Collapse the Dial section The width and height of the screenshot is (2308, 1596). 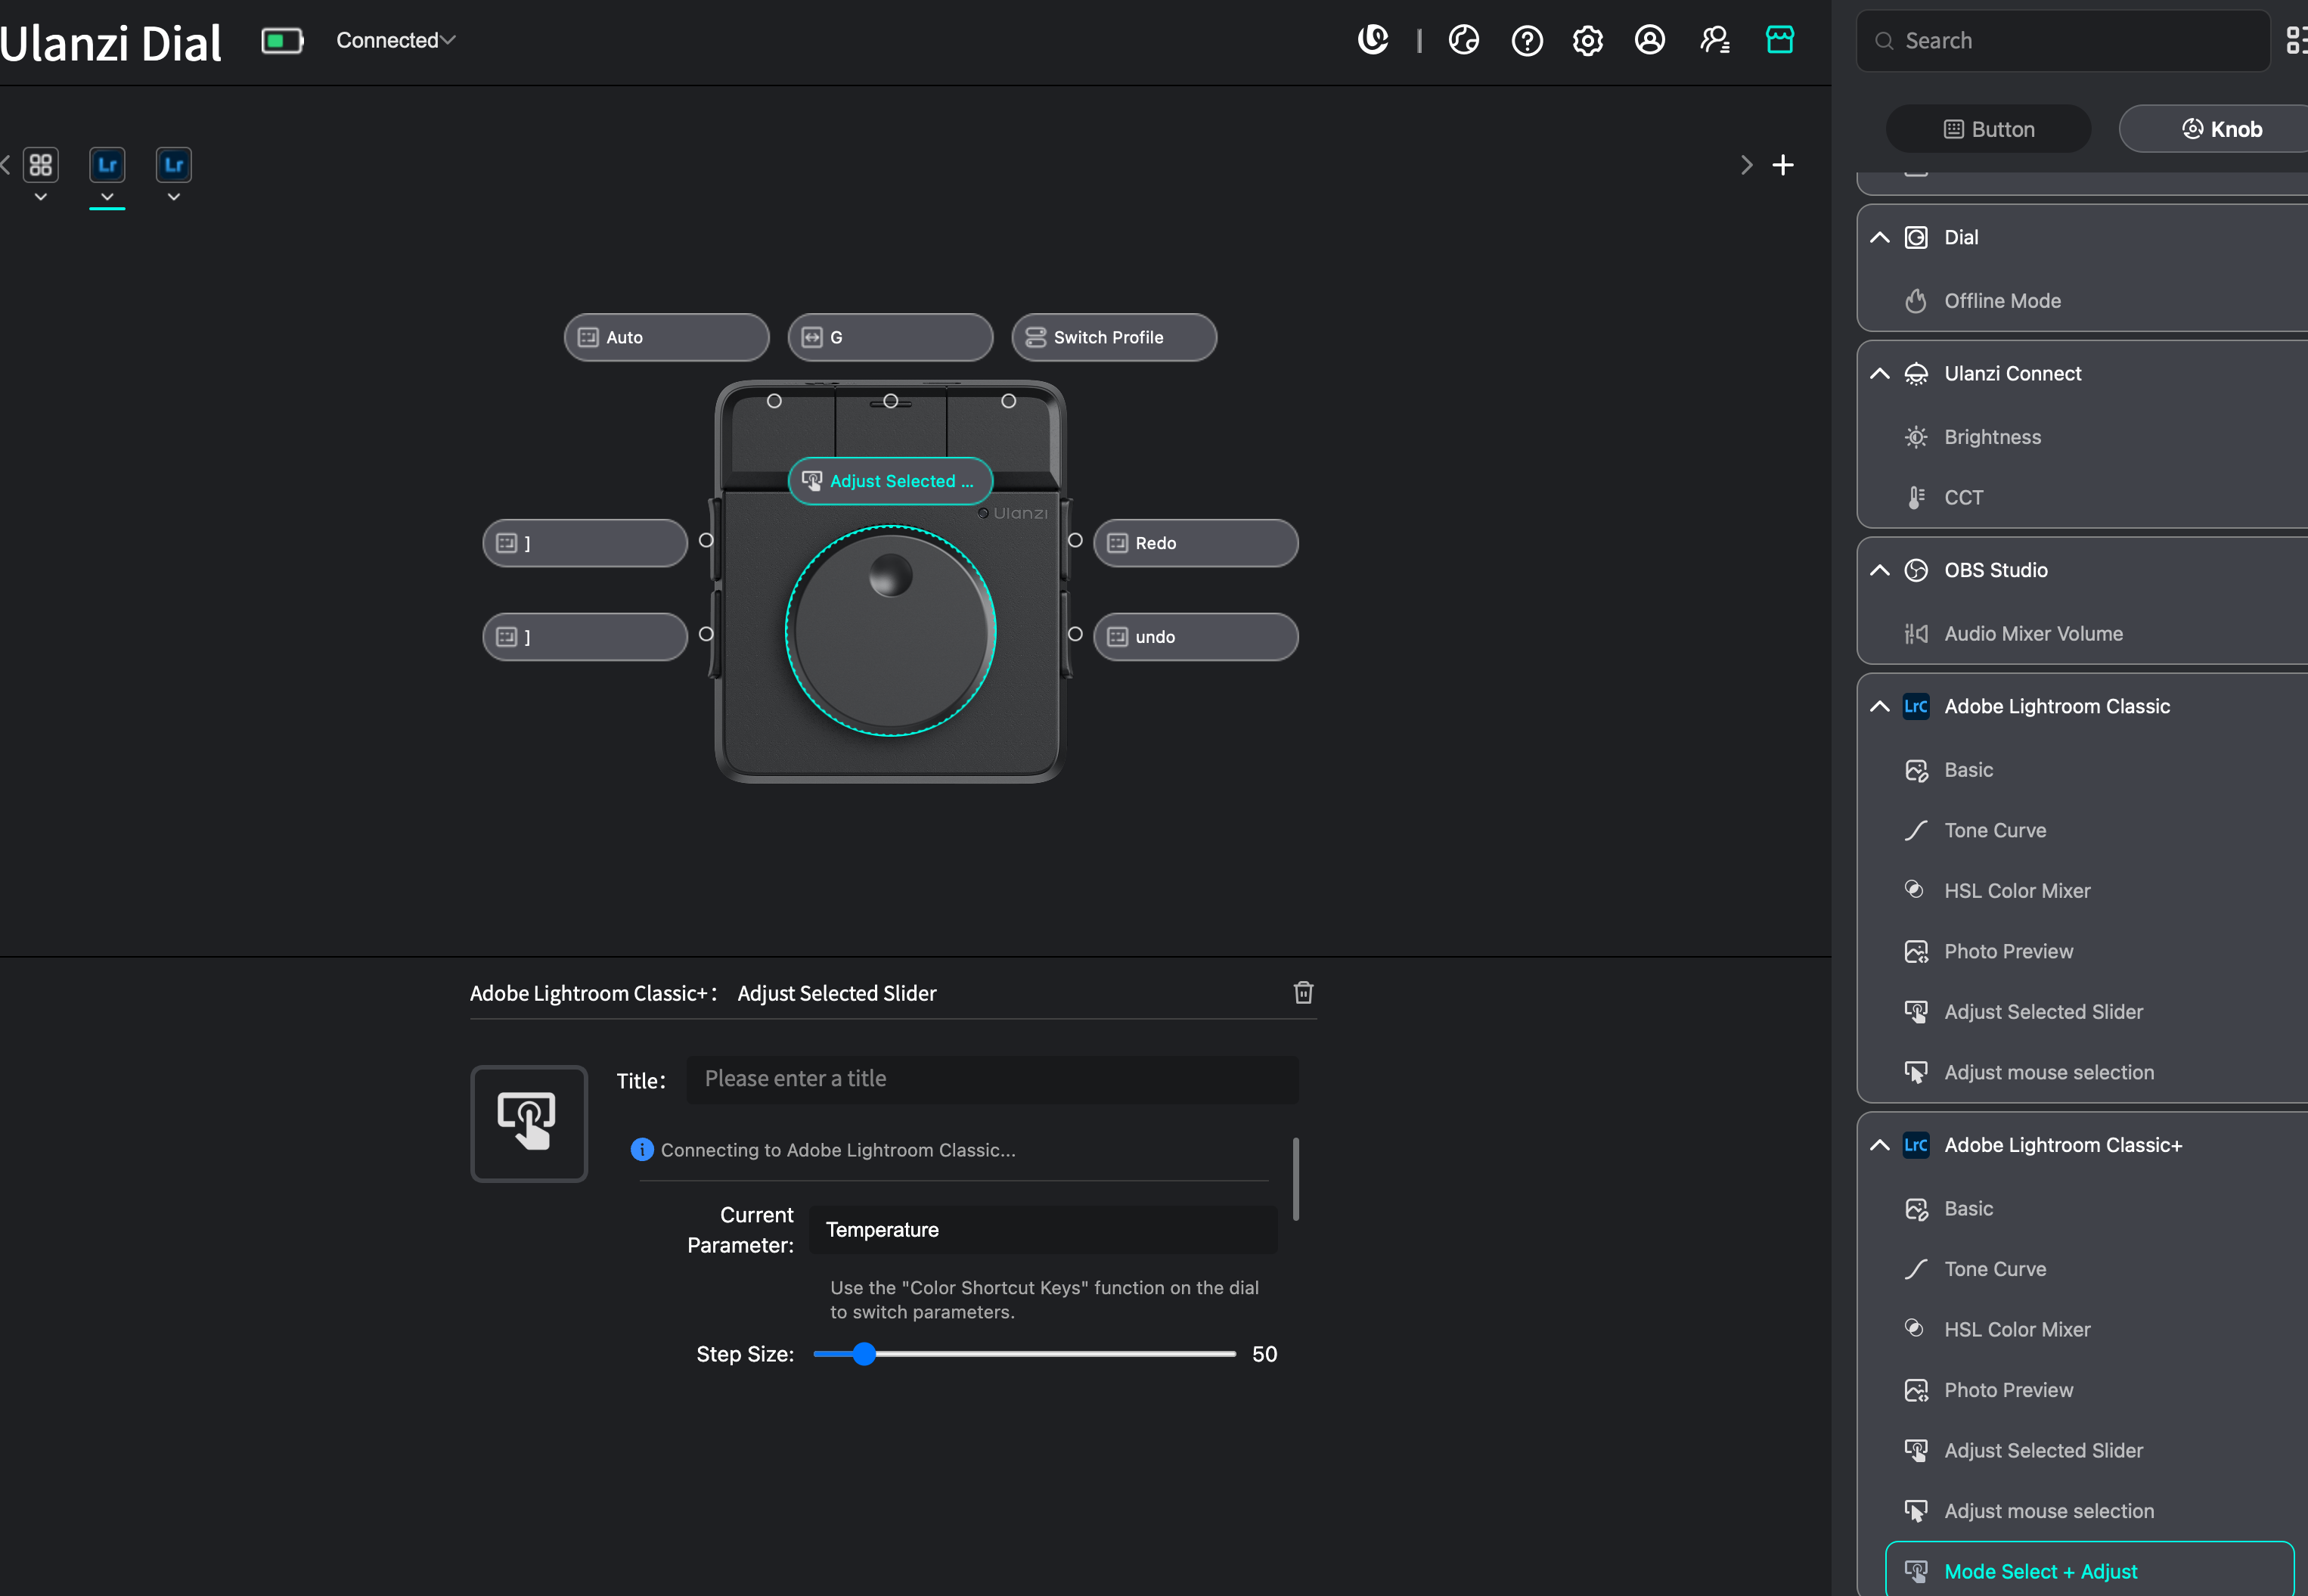pos(1879,237)
